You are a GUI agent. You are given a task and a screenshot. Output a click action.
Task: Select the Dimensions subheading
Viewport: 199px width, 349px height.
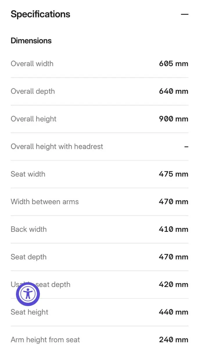pyautogui.click(x=31, y=41)
